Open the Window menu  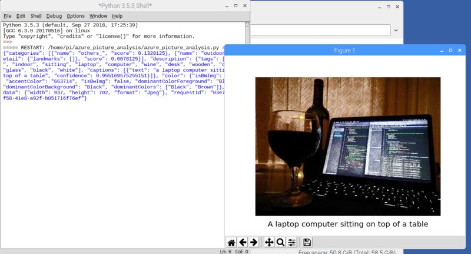tap(98, 16)
